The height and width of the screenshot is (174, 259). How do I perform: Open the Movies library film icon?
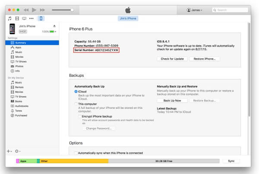click(x=17, y=19)
